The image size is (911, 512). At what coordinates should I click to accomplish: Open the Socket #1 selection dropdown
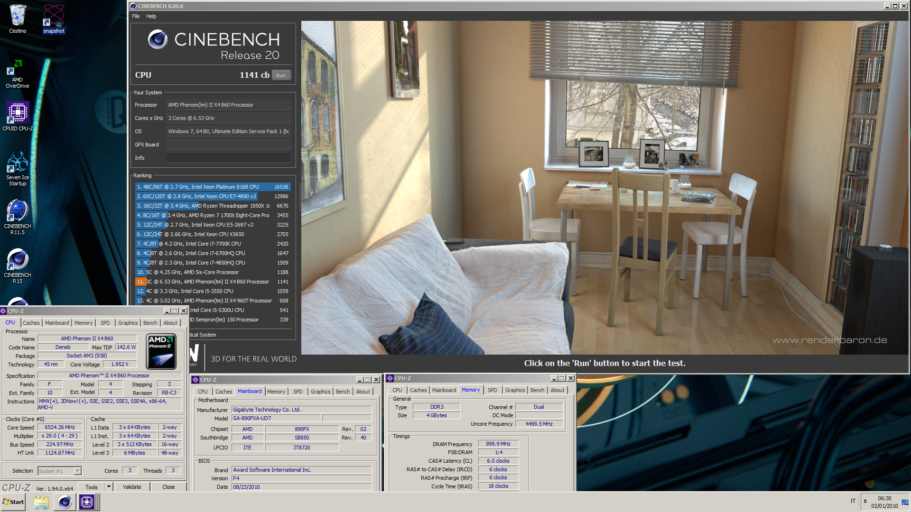(x=59, y=471)
